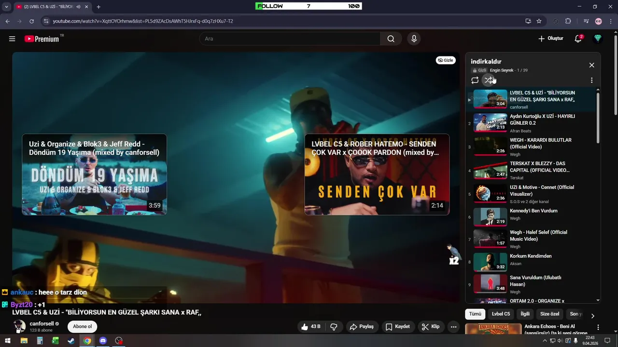Screen dimensions: 618x347
Task: Open File Explorer from taskbar
Action: tap(24, 341)
